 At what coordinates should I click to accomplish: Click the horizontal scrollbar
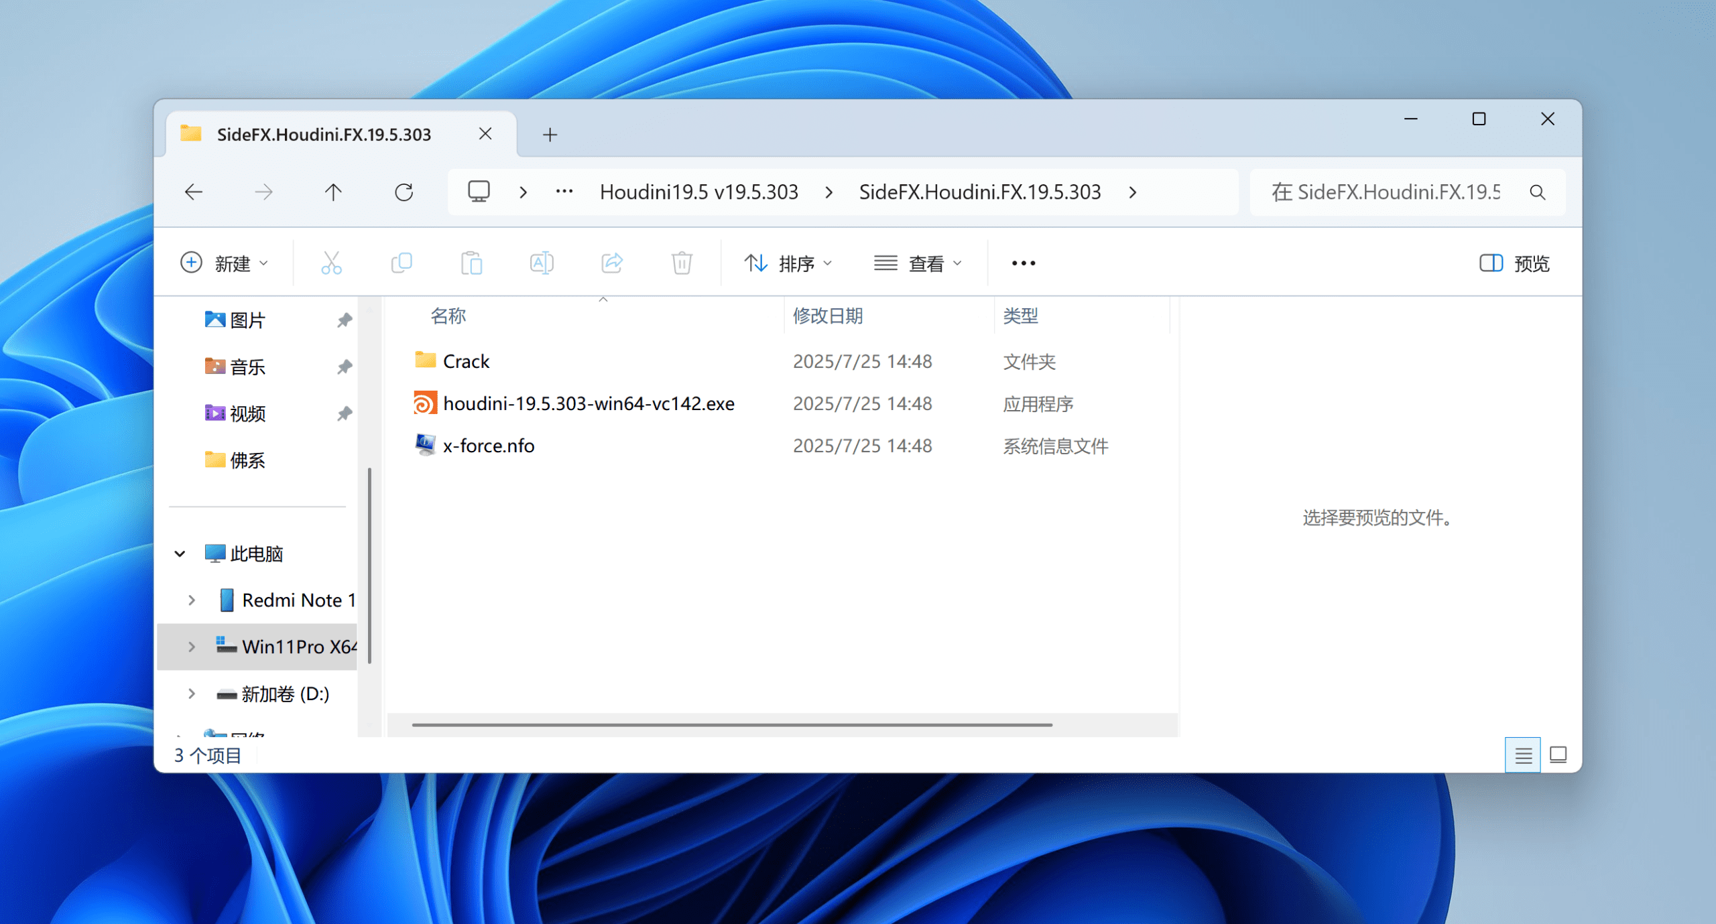coord(732,724)
